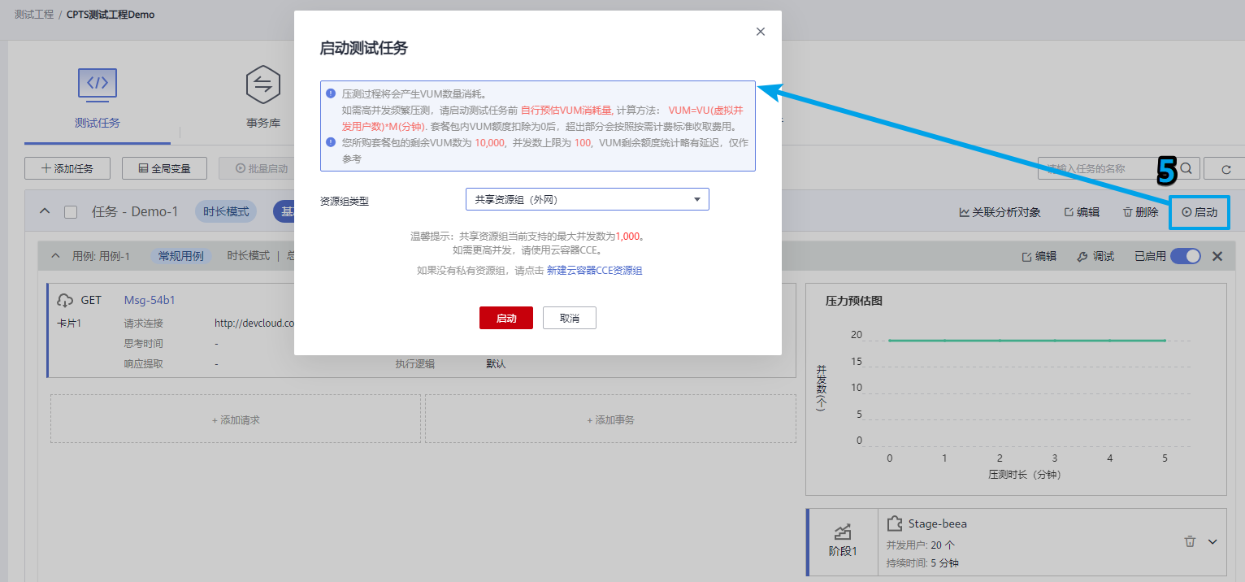Click the 自行预估VUM消耗量 red text
1245x582 pixels.
(566, 110)
